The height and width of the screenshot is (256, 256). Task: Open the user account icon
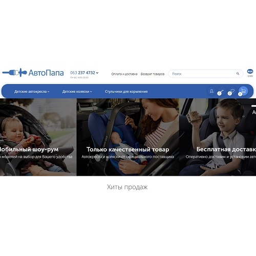coord(211,91)
